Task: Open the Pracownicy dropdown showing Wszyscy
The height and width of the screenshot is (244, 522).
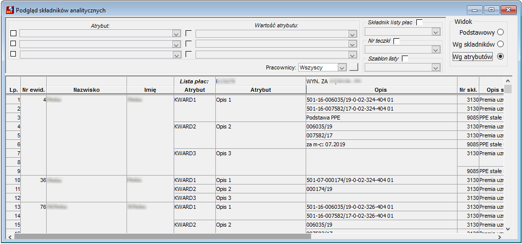Action: tap(342, 67)
